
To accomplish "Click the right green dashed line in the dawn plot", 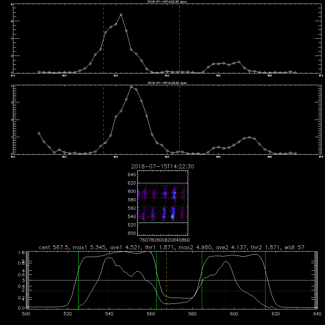I will click(179, 39).
